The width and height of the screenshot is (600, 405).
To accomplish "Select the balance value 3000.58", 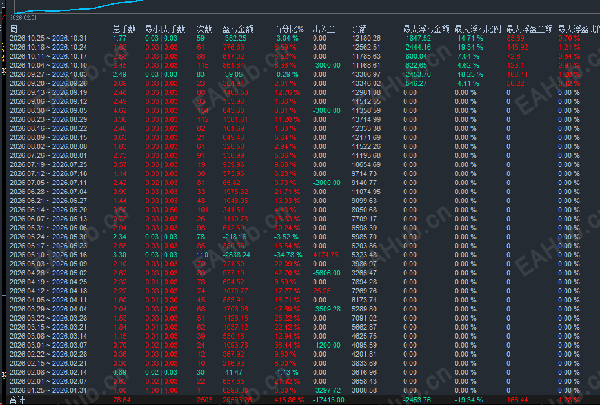I will [365, 390].
